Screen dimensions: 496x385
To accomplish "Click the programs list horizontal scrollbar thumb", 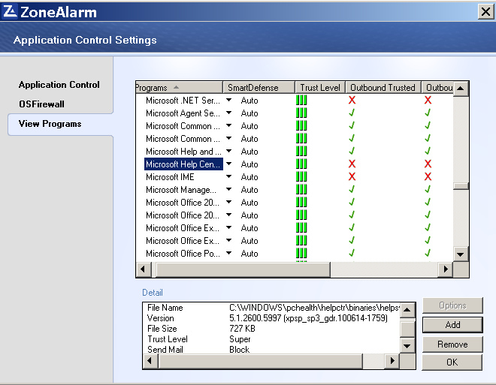I will click(243, 269).
